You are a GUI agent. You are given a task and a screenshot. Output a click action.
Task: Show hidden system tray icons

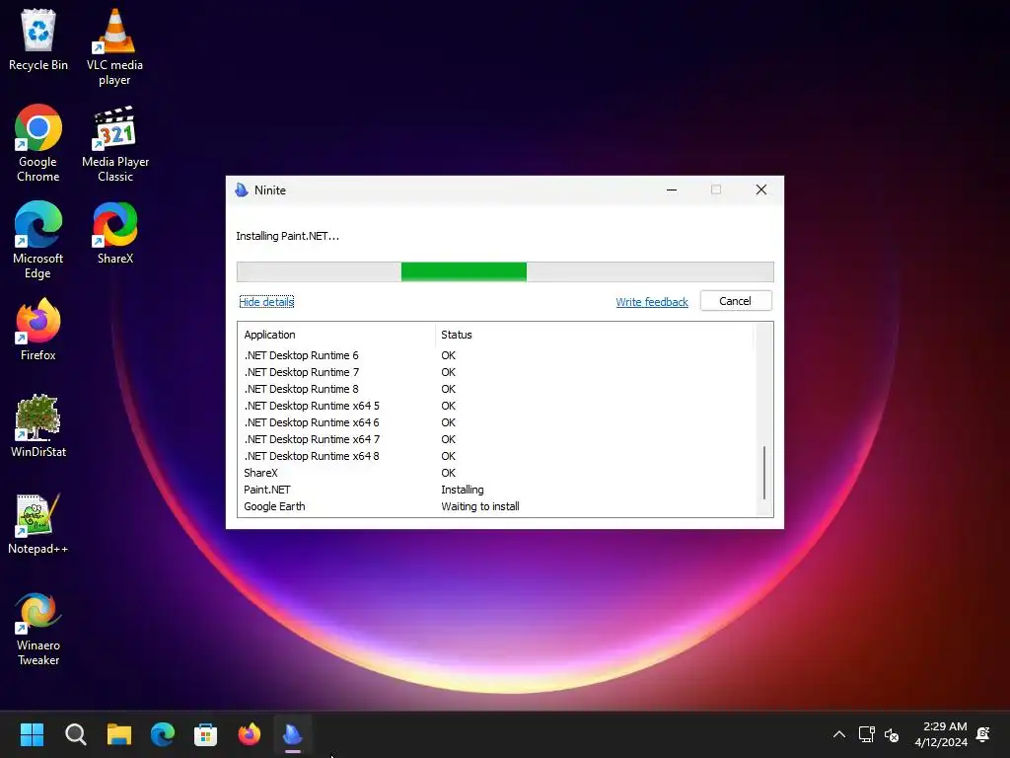[839, 734]
